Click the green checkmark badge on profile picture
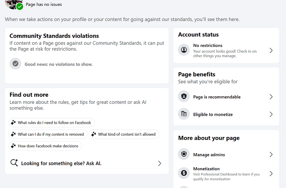The width and height of the screenshot is (286, 188). tap(20, 7)
